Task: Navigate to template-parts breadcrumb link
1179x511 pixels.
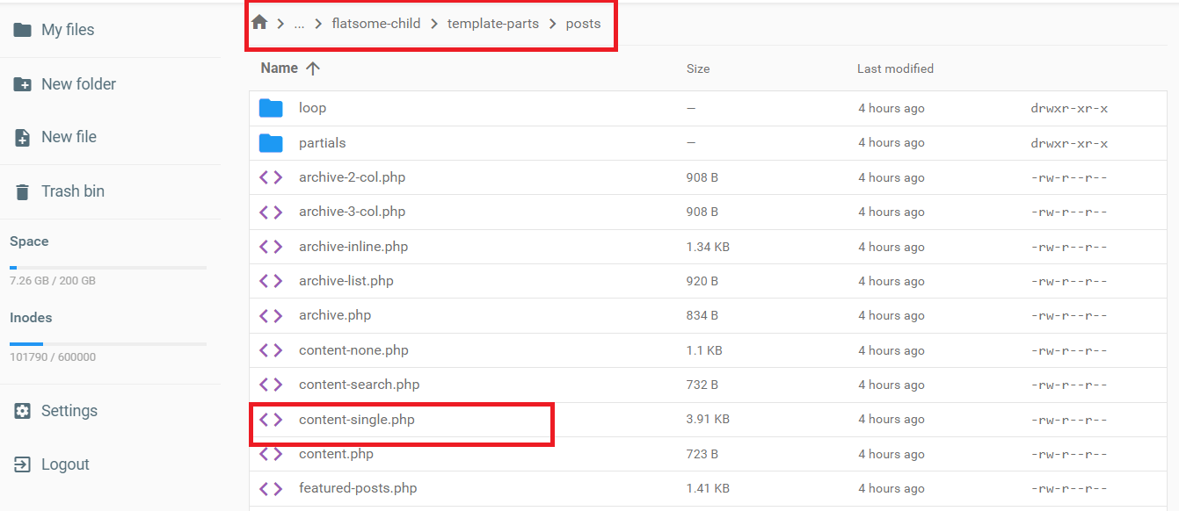Action: (x=492, y=24)
